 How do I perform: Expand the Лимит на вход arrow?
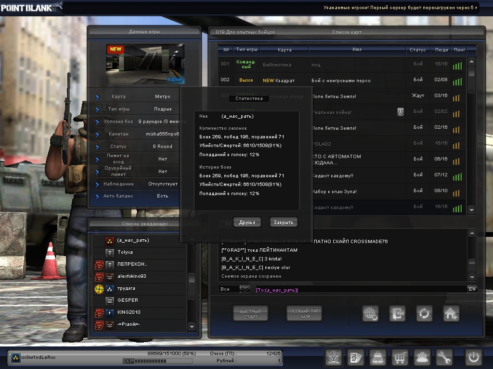point(97,160)
